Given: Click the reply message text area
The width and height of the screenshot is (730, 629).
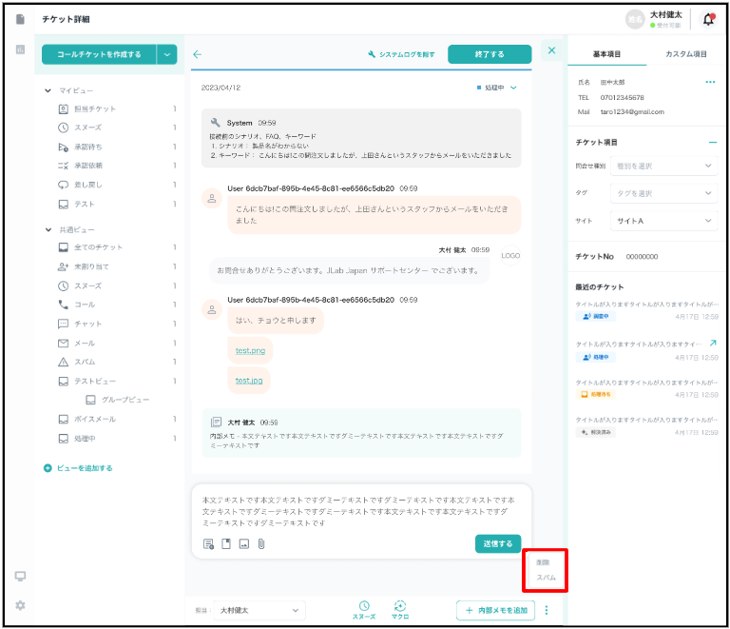Looking at the screenshot, I should 361,510.
